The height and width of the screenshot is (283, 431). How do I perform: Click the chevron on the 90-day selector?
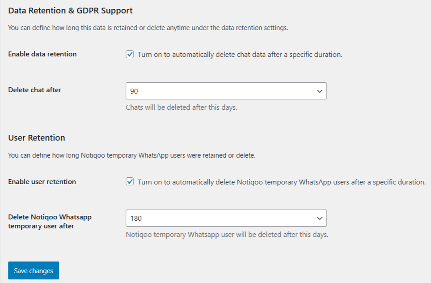coord(320,91)
